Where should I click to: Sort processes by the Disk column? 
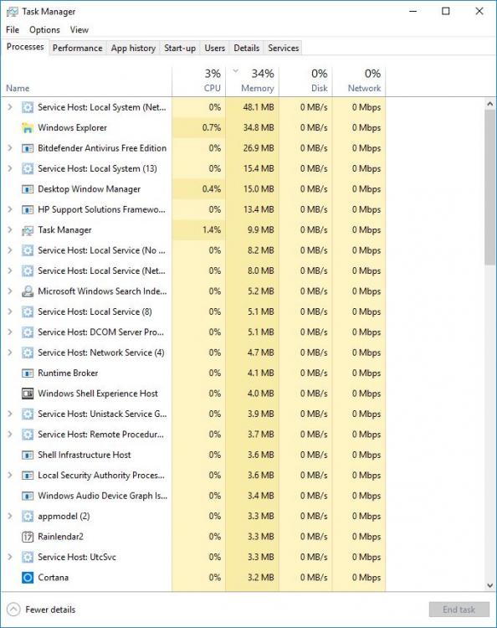(305, 82)
